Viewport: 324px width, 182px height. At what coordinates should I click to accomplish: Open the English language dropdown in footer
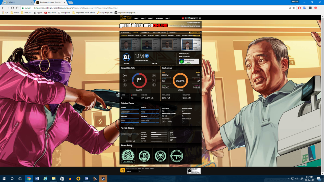pyautogui.click(x=134, y=171)
